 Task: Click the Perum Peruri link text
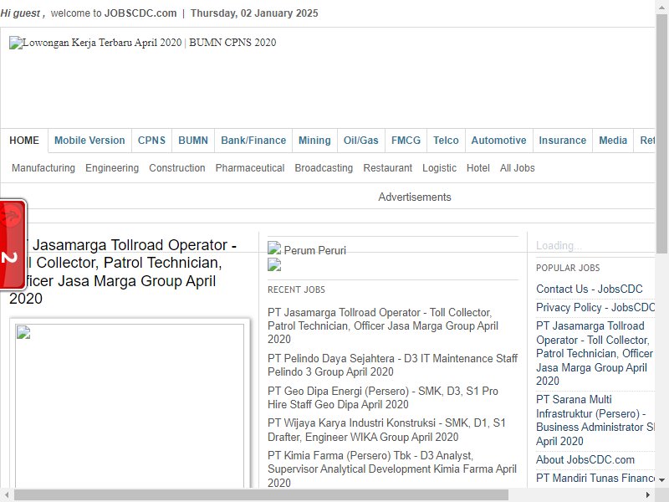pyautogui.click(x=315, y=250)
